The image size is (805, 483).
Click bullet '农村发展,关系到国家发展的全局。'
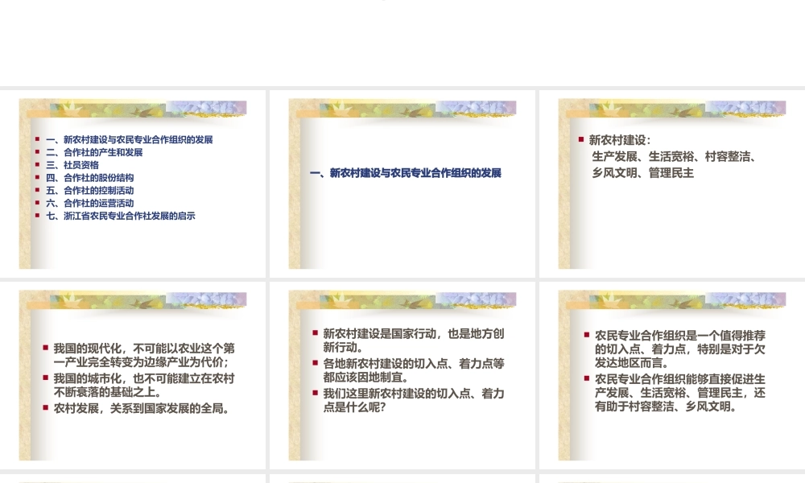coord(141,409)
